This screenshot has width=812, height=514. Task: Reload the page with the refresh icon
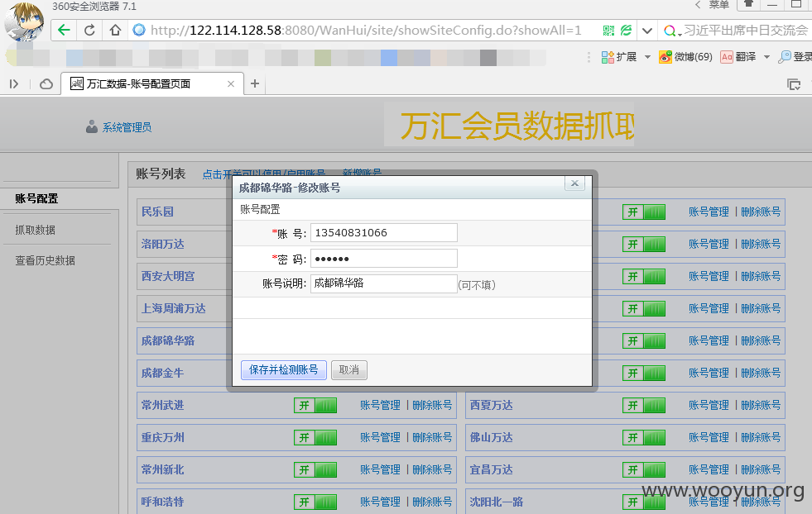tap(89, 30)
